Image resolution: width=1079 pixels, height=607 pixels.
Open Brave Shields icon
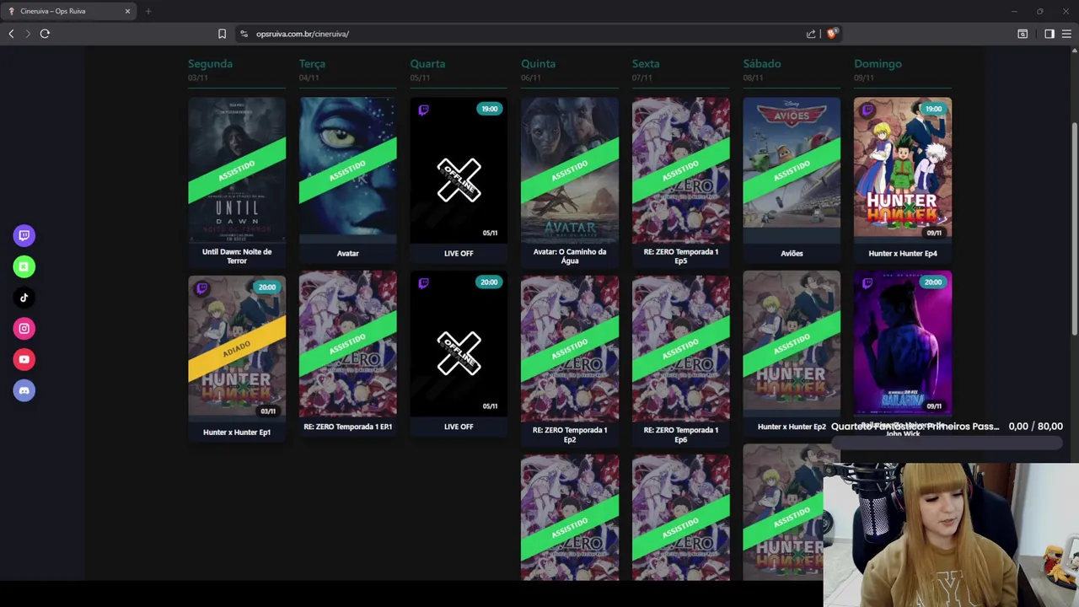832,34
